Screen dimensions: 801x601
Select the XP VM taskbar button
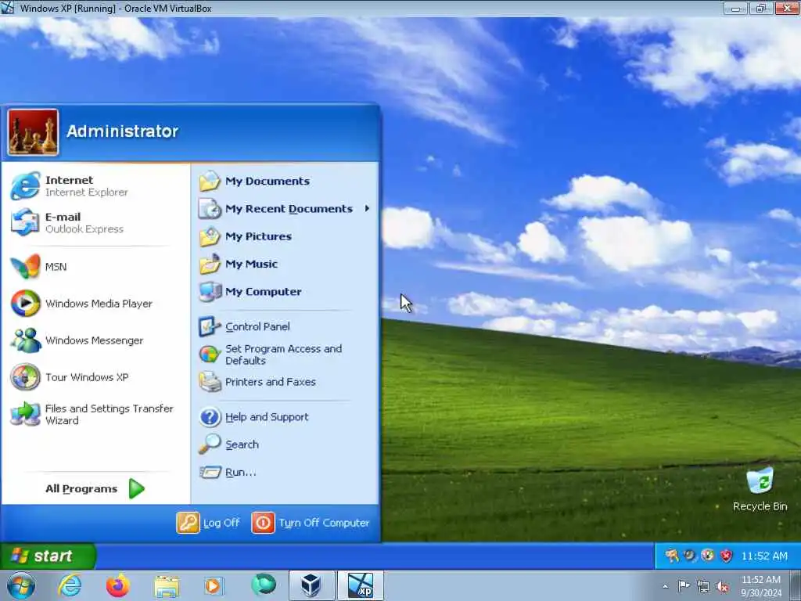click(x=360, y=585)
